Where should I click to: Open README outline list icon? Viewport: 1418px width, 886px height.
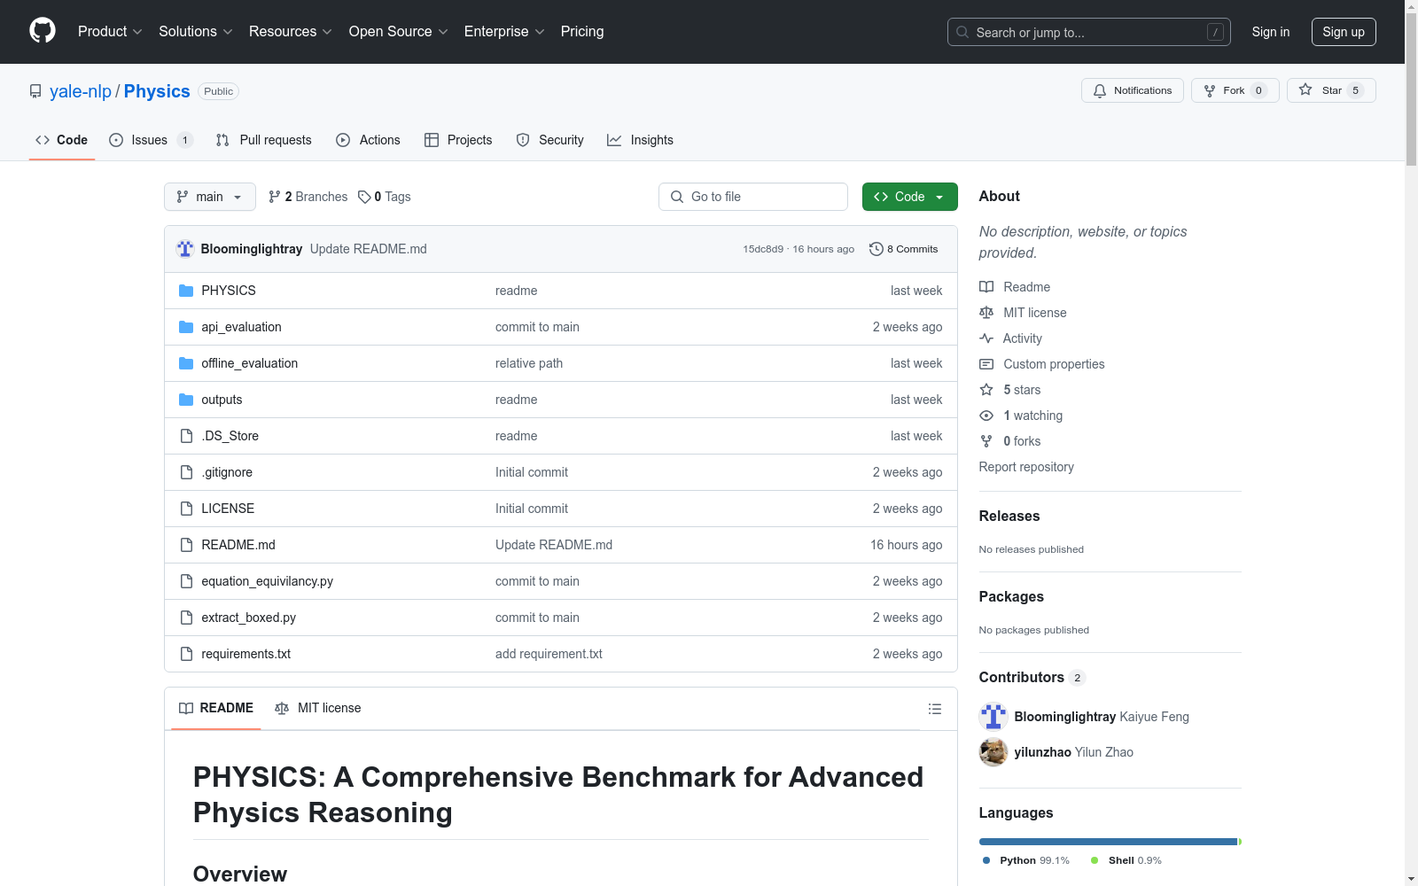coord(934,709)
